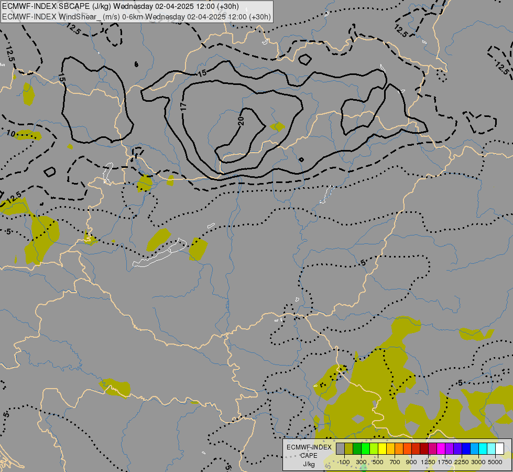Pick the violet swatch left of 2250
Image resolution: width=513 pixels, height=472 pixels.
coord(457,449)
